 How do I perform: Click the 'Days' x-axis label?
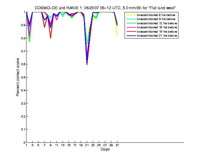pyautogui.click(x=105, y=149)
